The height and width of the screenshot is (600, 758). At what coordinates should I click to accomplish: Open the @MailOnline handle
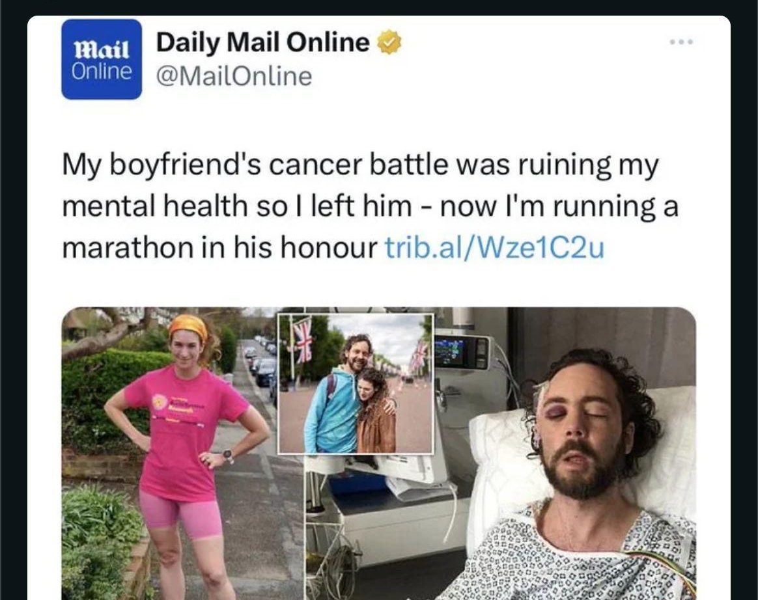[234, 76]
